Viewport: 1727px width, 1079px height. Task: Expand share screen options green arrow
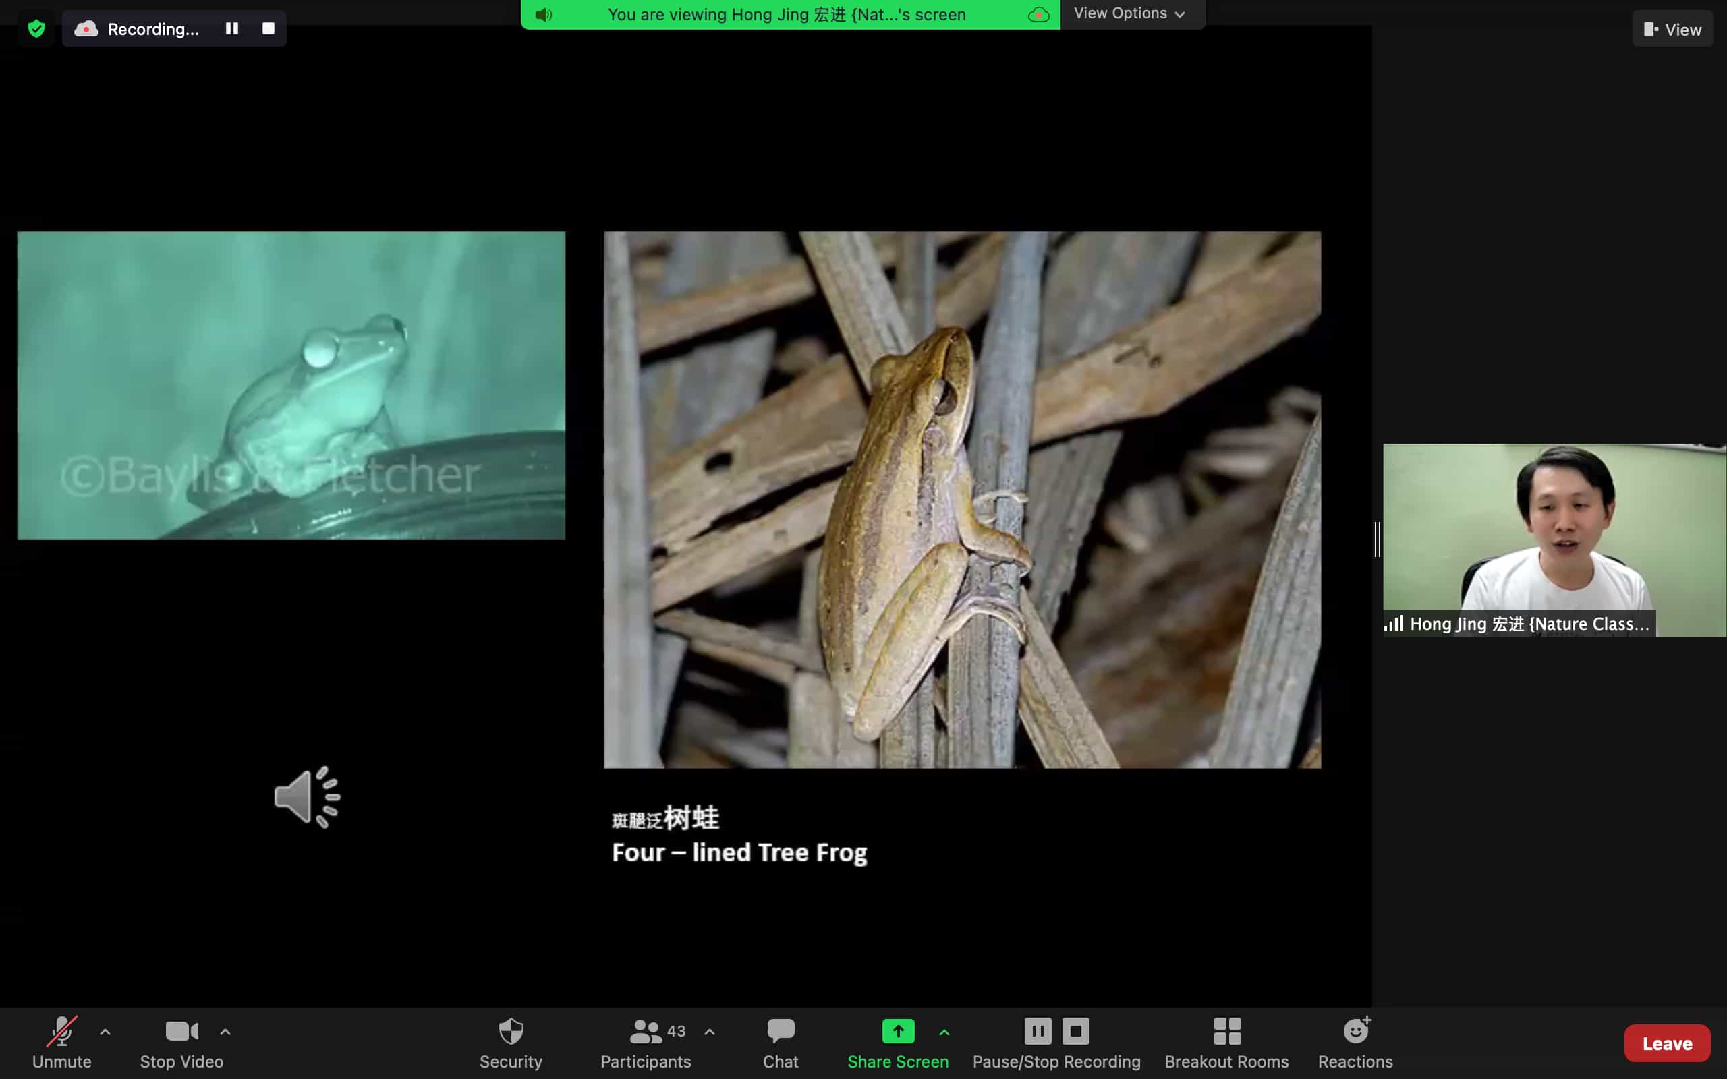(944, 1032)
